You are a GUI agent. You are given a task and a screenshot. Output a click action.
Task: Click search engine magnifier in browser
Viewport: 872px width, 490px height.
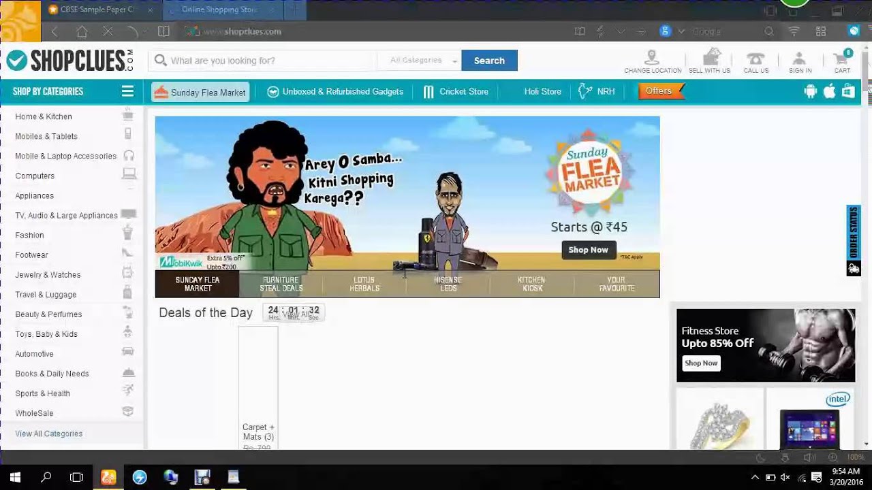pos(769,31)
